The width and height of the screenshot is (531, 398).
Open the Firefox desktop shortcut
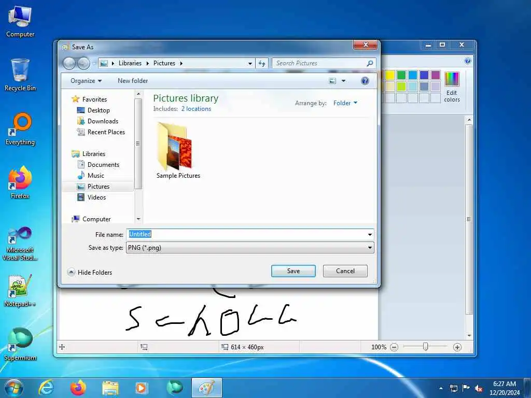20,183
